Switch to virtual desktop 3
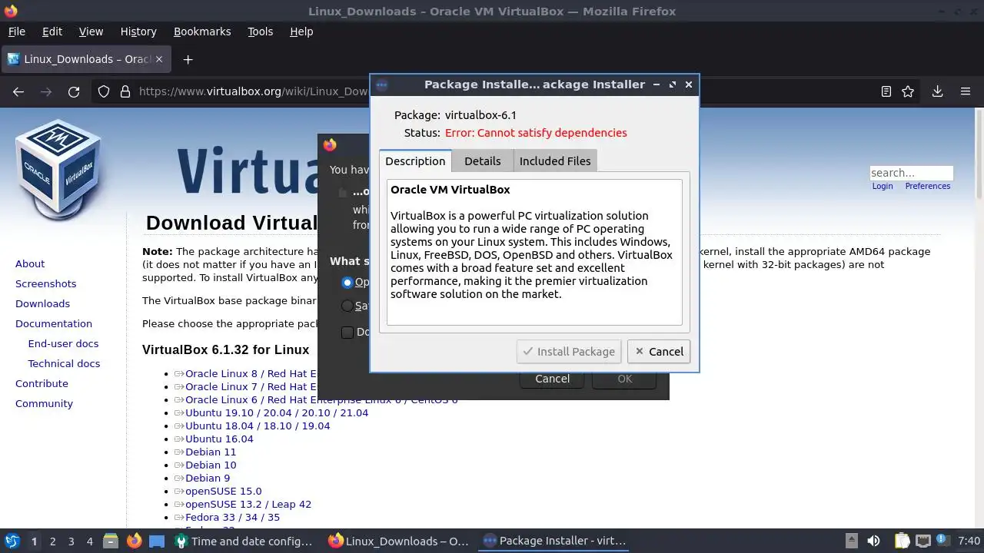The width and height of the screenshot is (984, 553). click(x=71, y=541)
